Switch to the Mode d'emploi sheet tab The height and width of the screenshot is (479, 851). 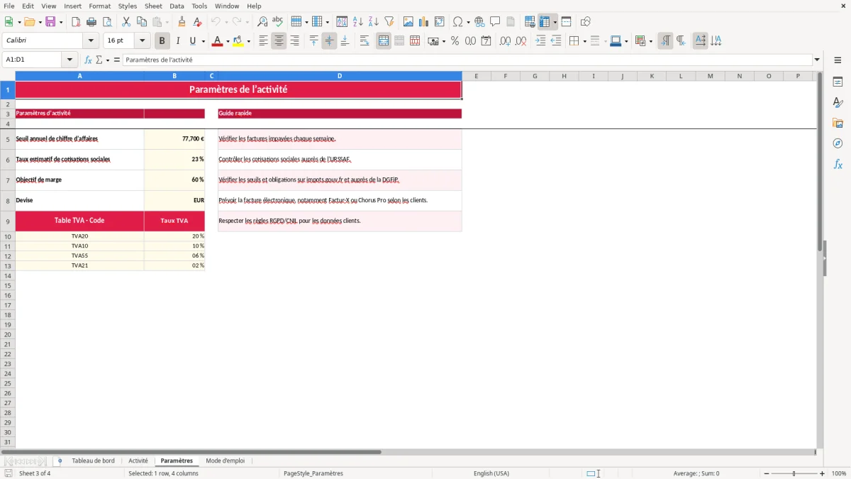pos(226,461)
